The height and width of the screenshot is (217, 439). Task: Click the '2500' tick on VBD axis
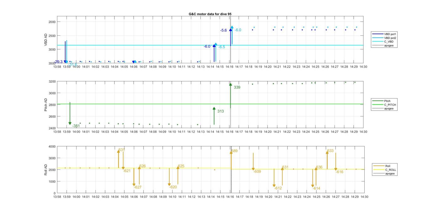click(x=52, y=36)
